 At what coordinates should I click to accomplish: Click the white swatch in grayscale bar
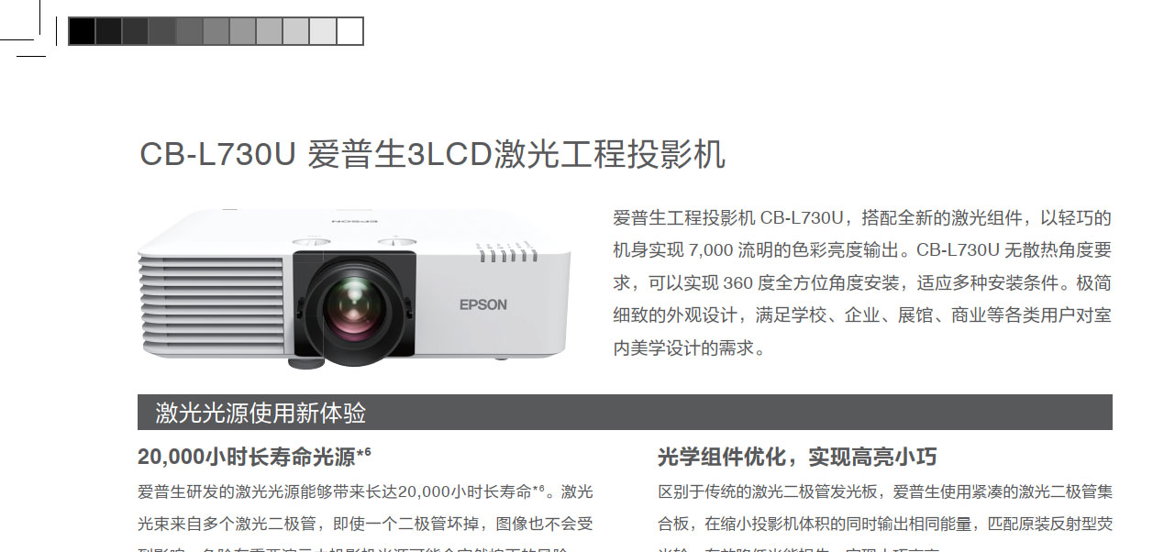350,31
